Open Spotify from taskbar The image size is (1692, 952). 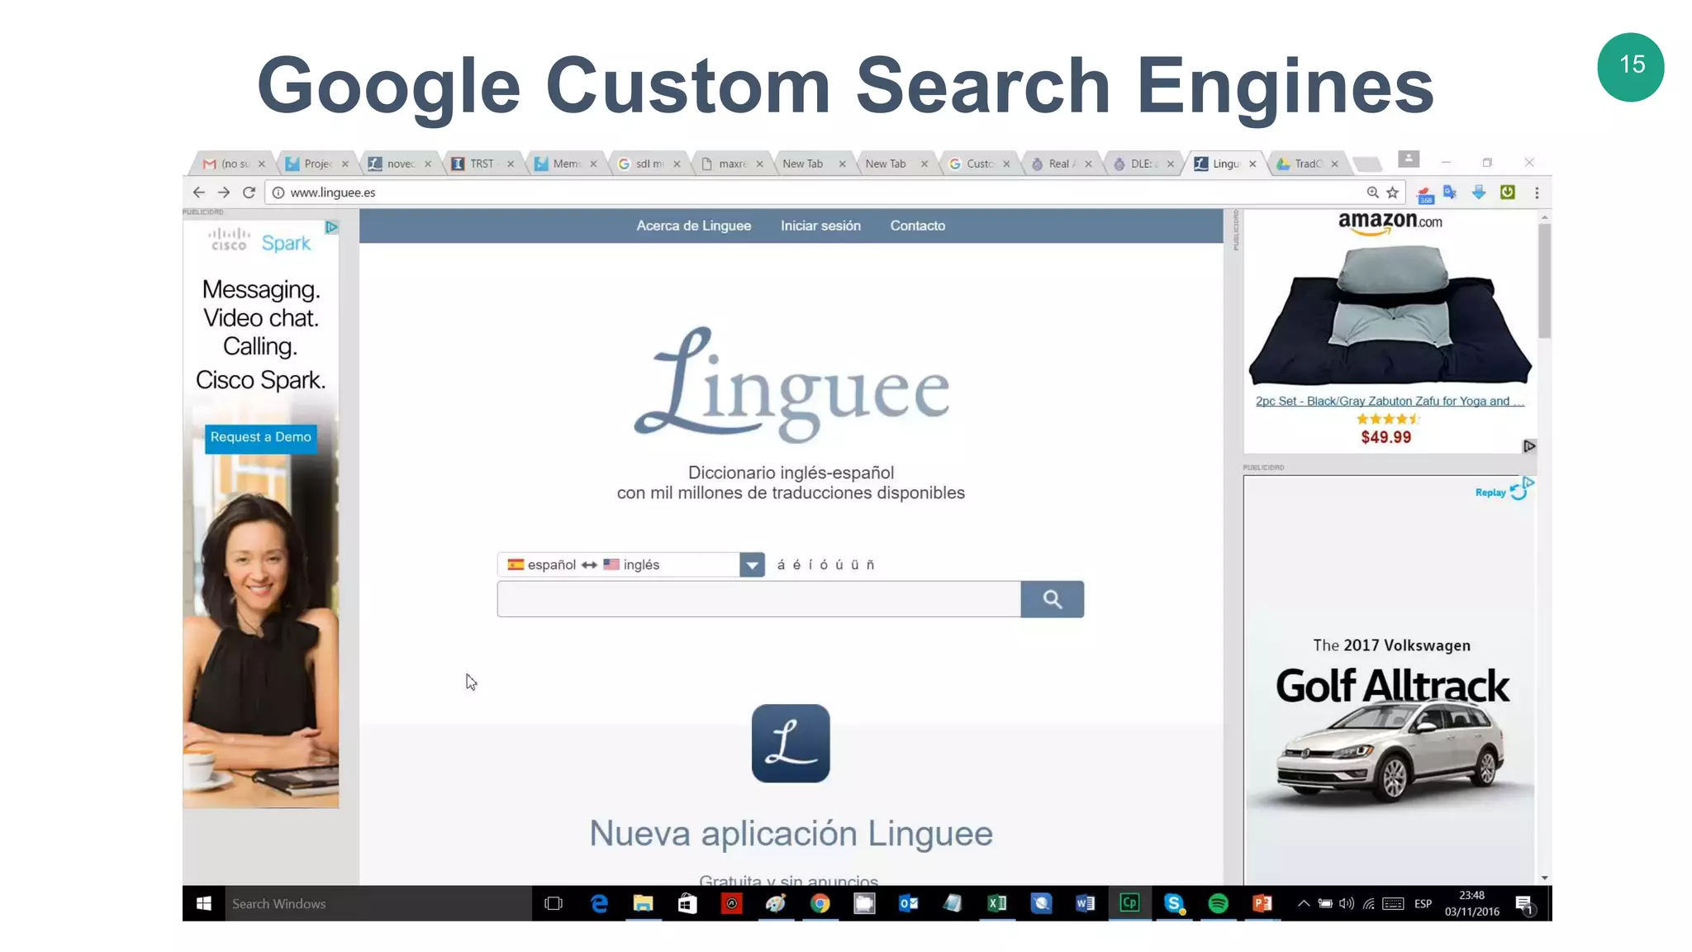tap(1218, 903)
